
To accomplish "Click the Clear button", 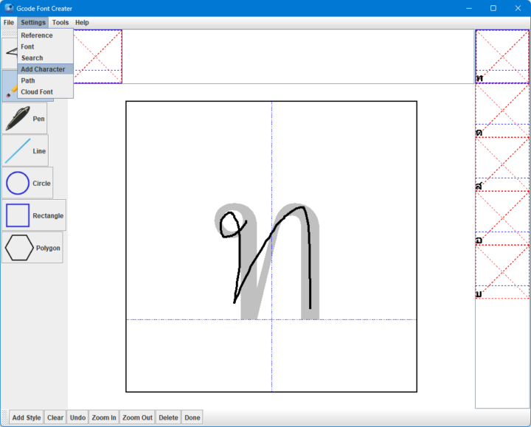I will [55, 417].
